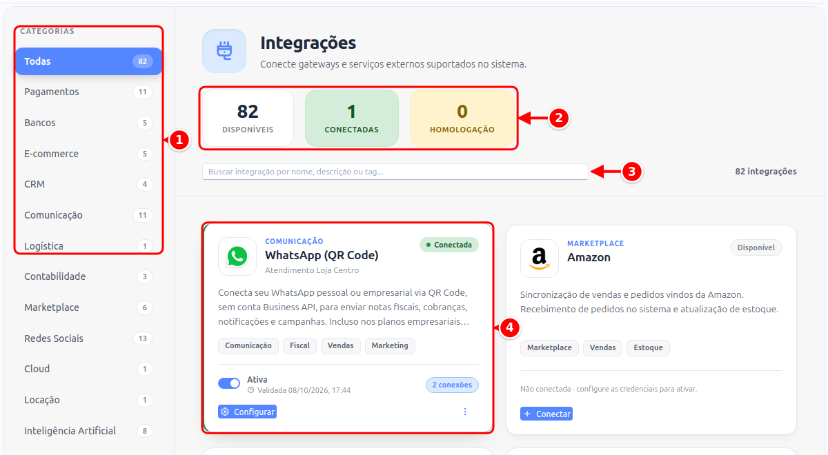Click the 1 Conectadas stat card

pos(352,118)
